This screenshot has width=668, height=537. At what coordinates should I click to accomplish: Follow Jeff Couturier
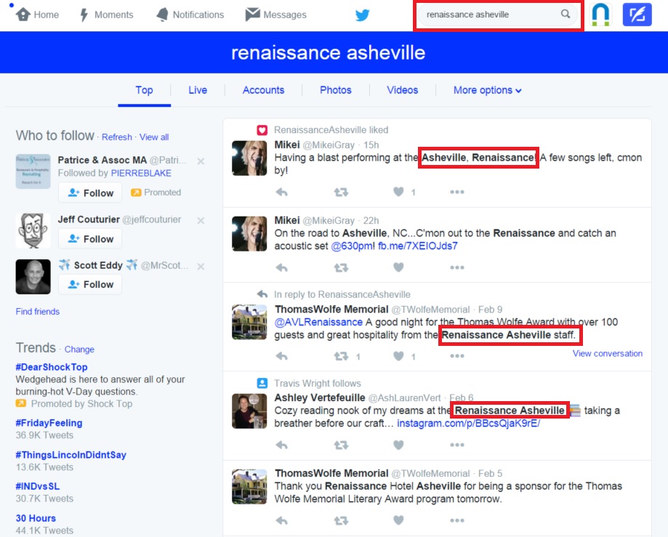90,239
